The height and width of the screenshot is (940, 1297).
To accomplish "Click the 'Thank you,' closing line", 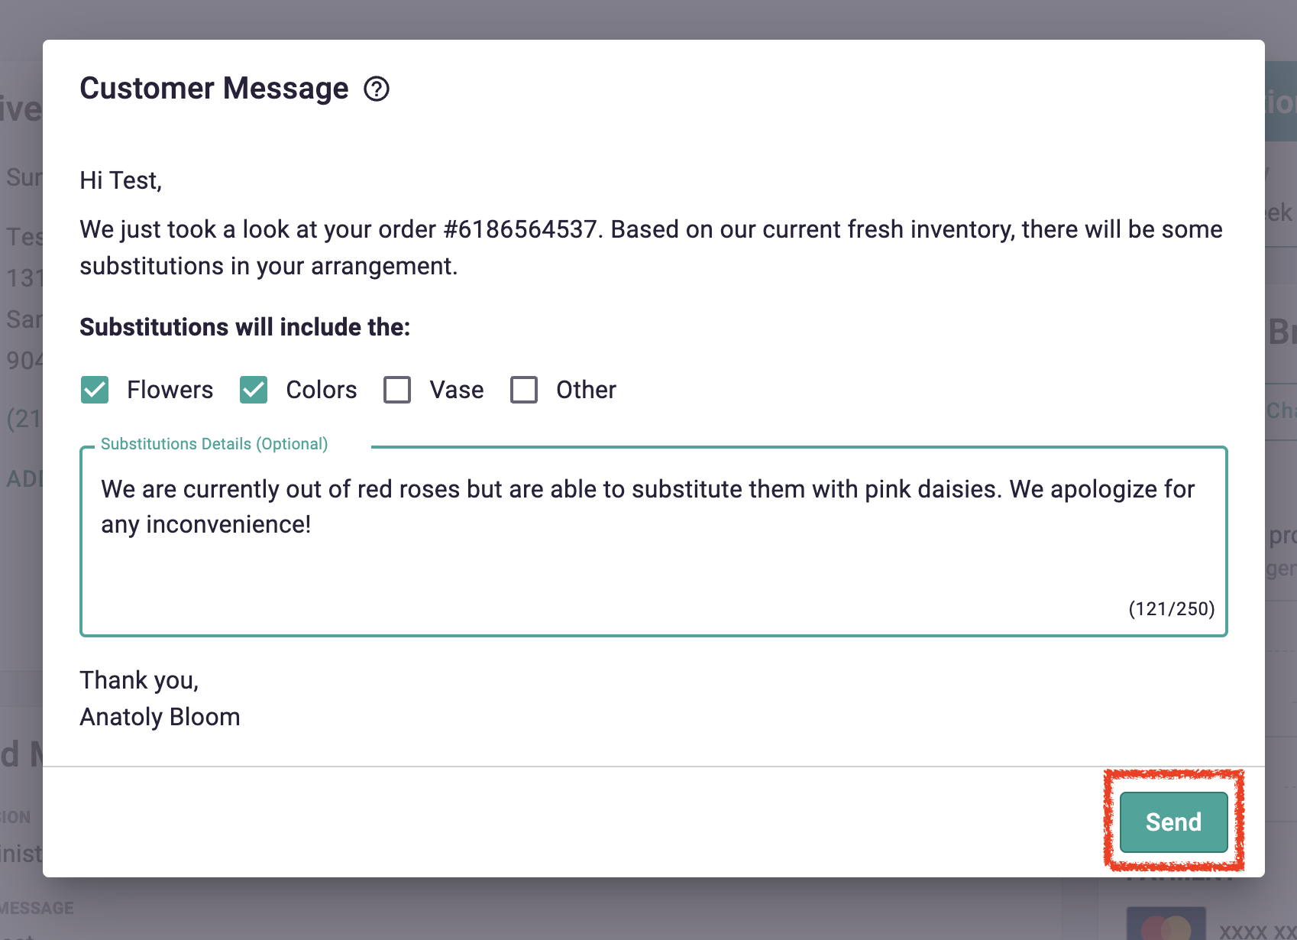I will [x=139, y=680].
